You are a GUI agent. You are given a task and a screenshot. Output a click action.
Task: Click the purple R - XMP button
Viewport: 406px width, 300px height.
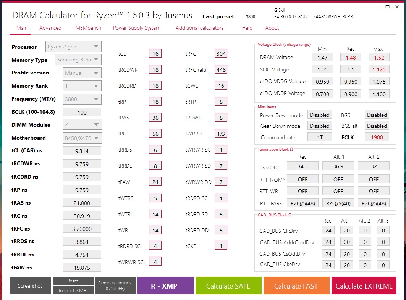(165, 285)
